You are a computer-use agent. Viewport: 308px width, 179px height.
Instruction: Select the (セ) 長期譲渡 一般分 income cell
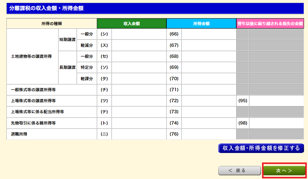(139, 56)
